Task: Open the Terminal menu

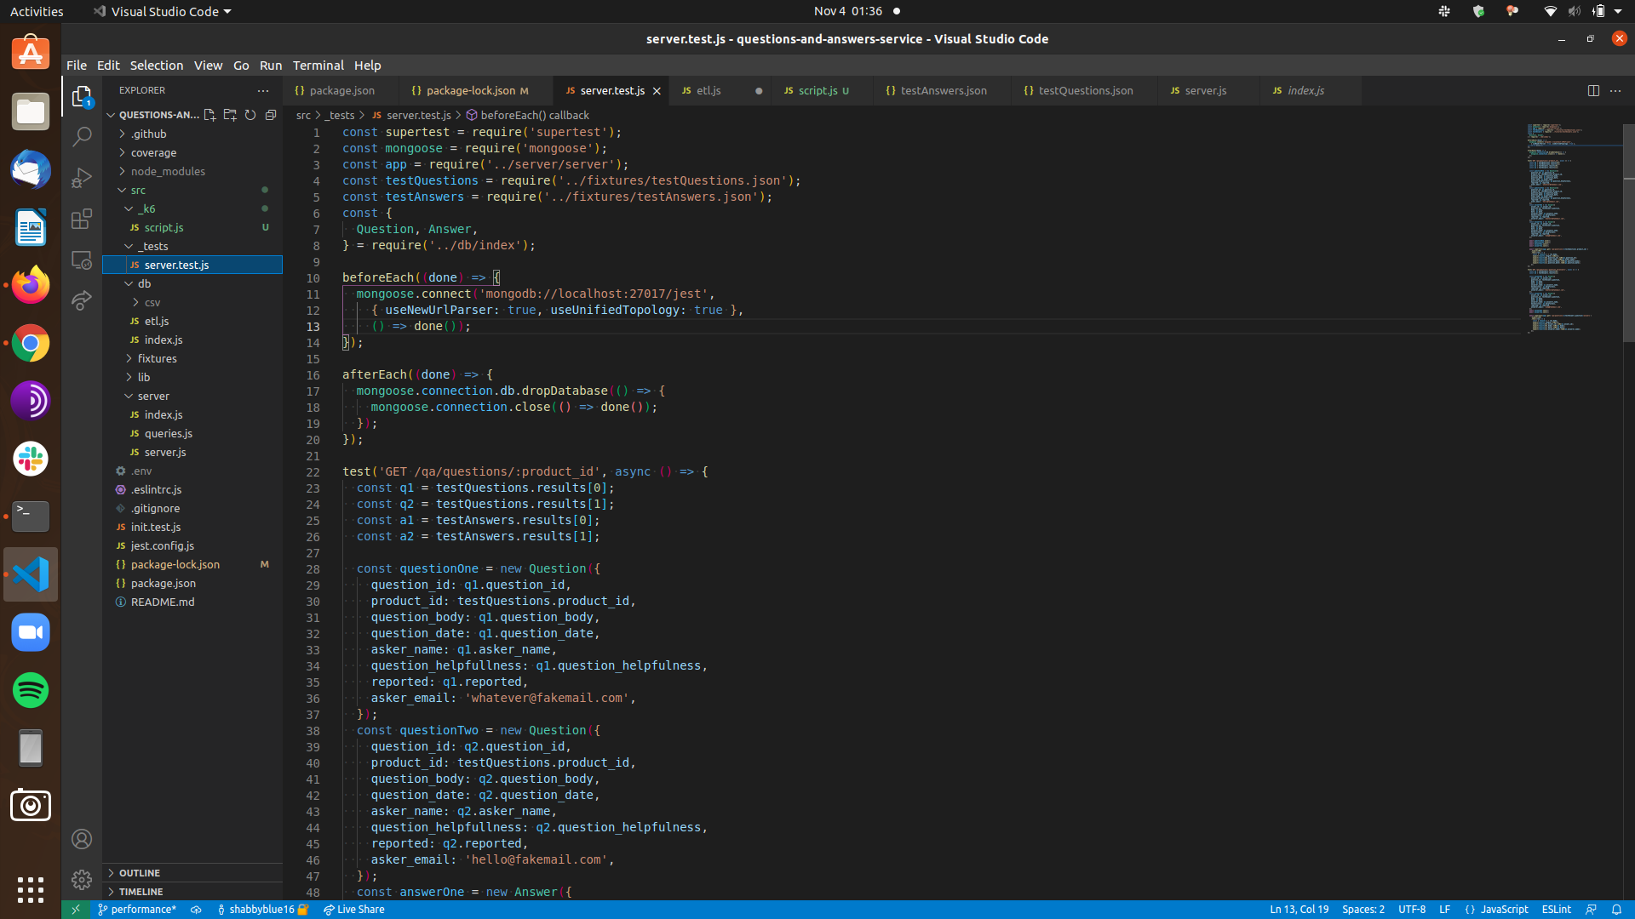Action: click(318, 66)
